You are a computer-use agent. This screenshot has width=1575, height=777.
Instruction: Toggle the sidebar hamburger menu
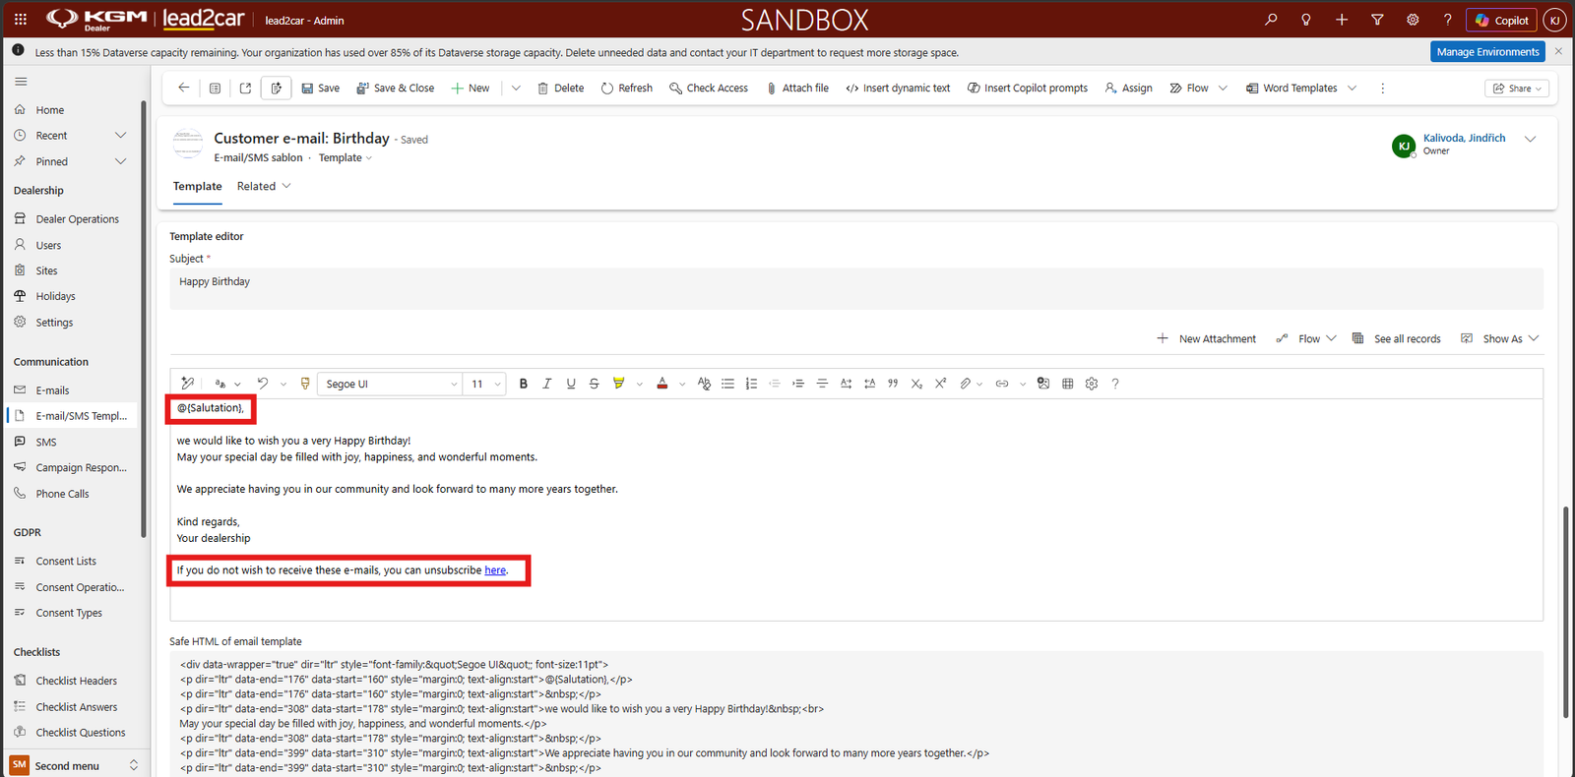(21, 82)
